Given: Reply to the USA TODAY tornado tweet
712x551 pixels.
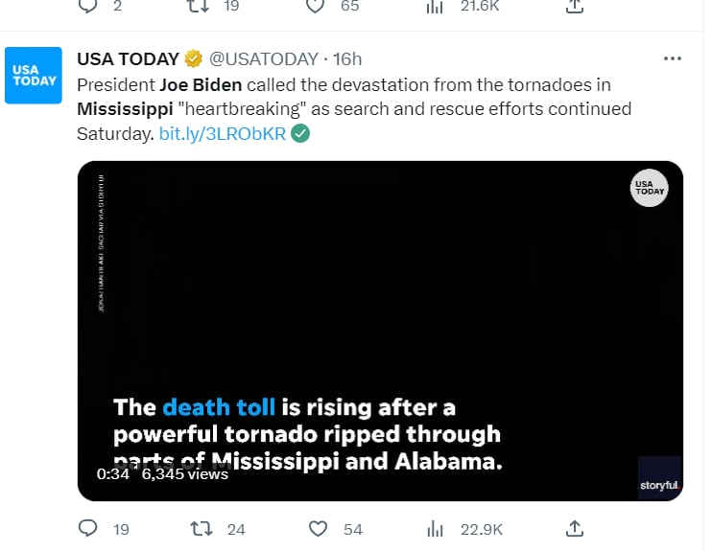Looking at the screenshot, I should [87, 528].
